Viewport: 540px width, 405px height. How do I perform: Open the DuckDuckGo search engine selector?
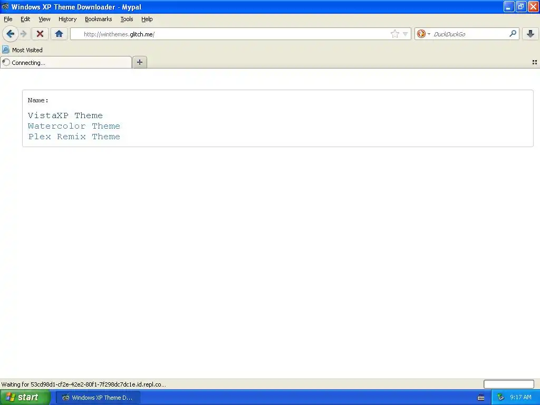point(423,34)
